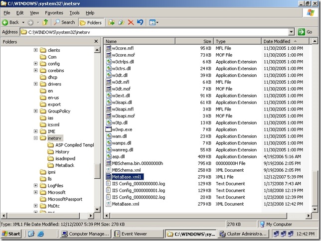
Task: Open the Tools menu
Action: pos(74,13)
